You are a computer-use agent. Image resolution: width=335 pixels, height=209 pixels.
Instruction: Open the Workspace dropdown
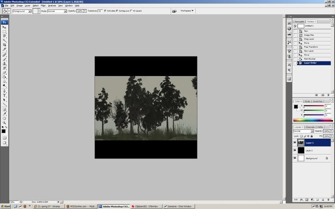[187, 10]
